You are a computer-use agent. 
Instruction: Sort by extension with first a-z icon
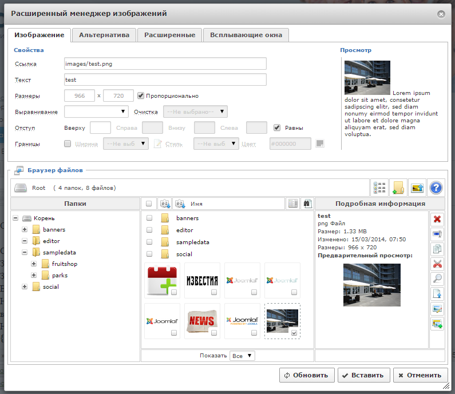click(x=165, y=204)
